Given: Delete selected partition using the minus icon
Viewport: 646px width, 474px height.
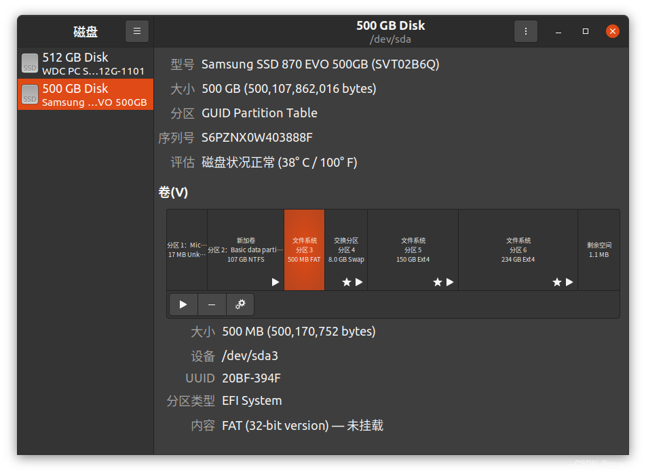Looking at the screenshot, I should pyautogui.click(x=211, y=304).
